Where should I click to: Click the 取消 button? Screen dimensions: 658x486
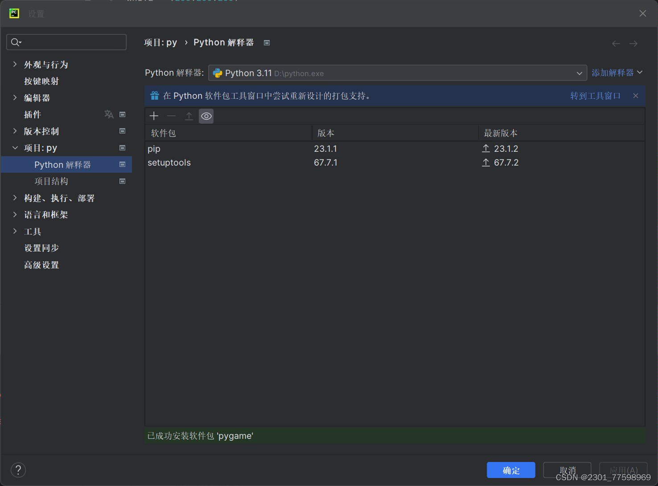click(x=567, y=470)
